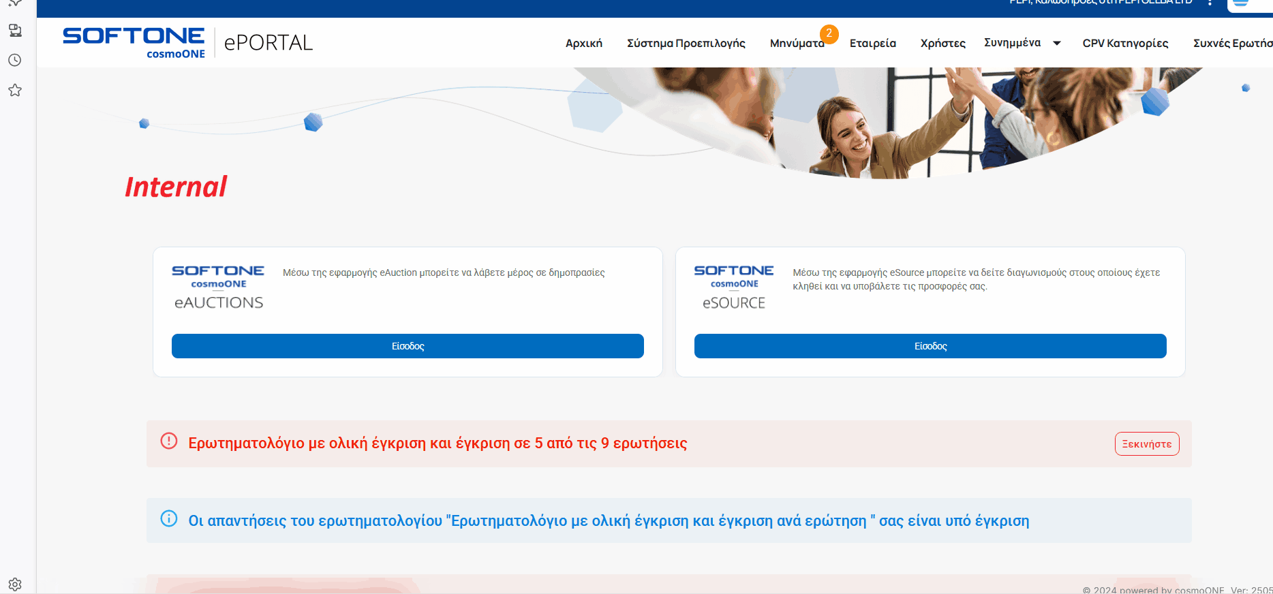Go to the Αρχική menu item
Viewport: 1273px width, 594px height.
click(584, 43)
